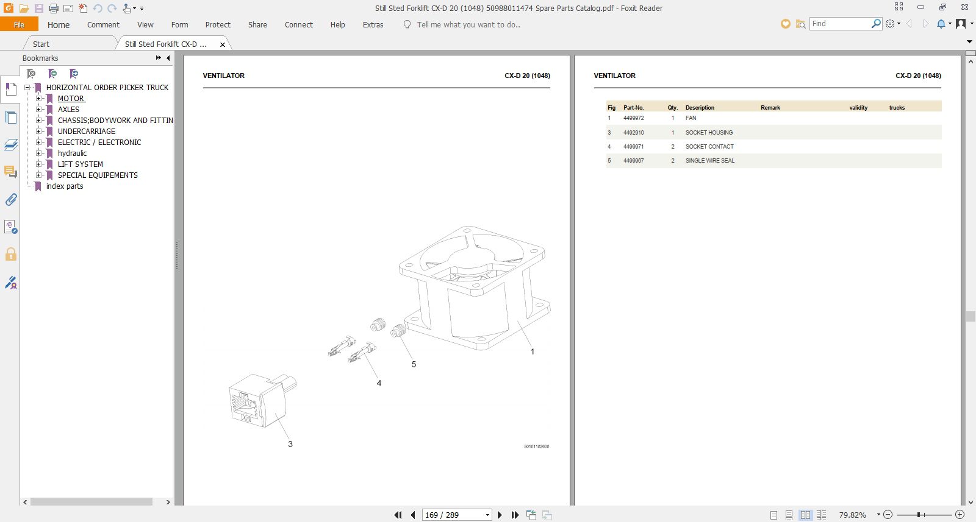Open the search settings gear dropdown
The height and width of the screenshot is (522, 976).
892,24
